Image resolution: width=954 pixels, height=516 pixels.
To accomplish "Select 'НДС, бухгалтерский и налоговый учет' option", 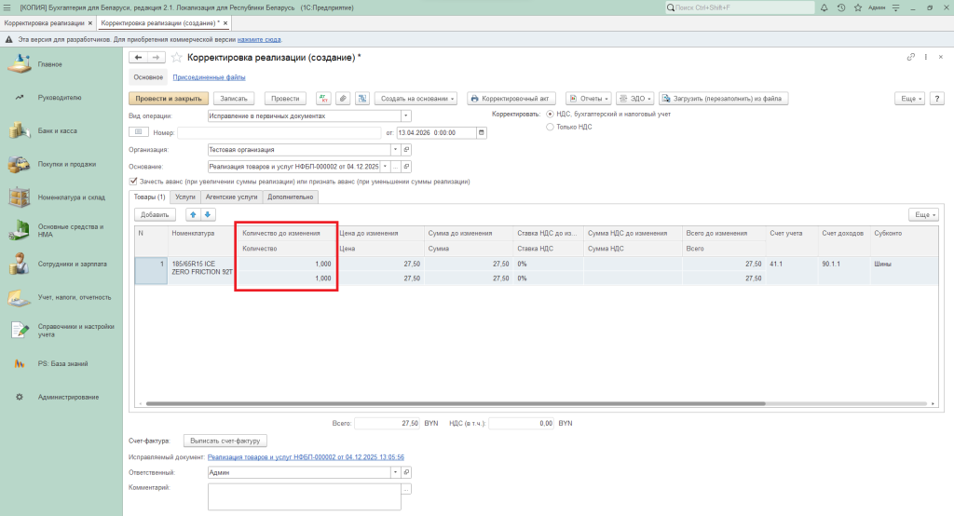I will click(550, 115).
